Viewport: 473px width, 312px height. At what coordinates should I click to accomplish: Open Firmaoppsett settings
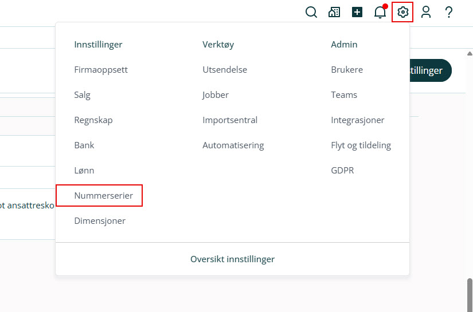(101, 70)
